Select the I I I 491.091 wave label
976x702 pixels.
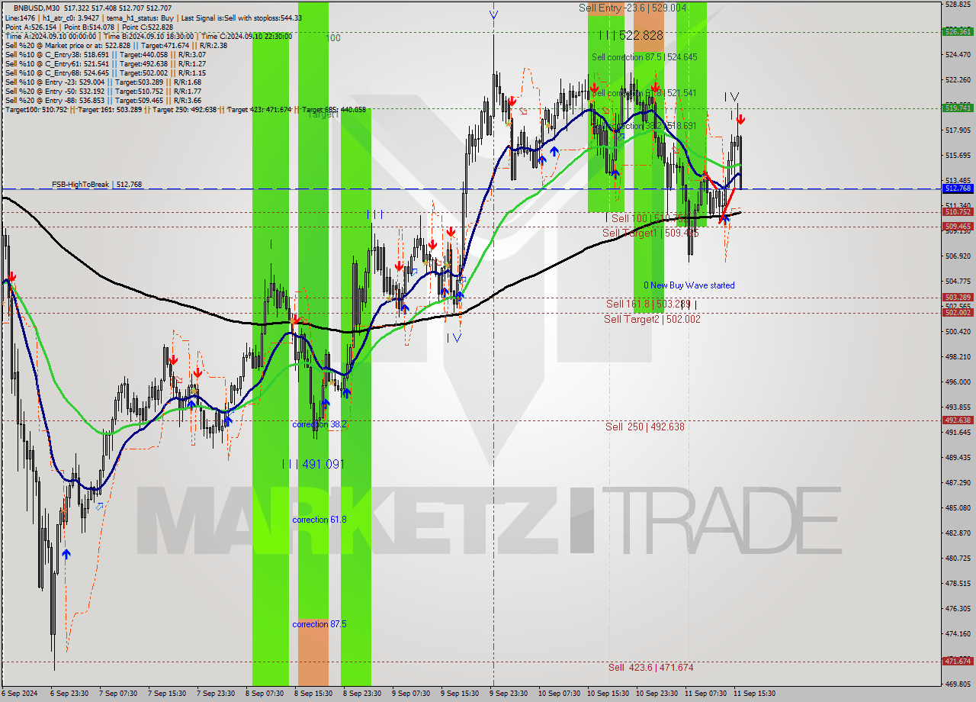(x=313, y=464)
